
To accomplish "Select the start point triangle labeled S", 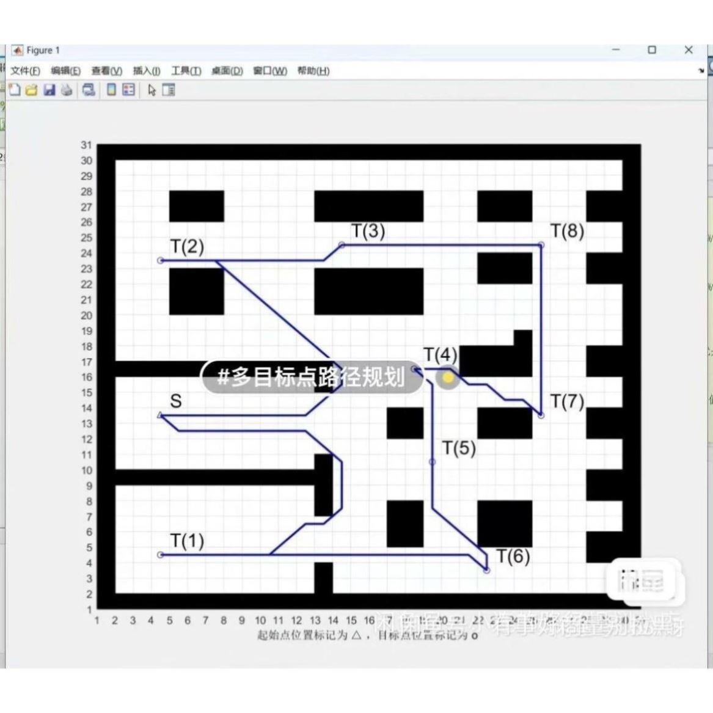I will tap(159, 415).
